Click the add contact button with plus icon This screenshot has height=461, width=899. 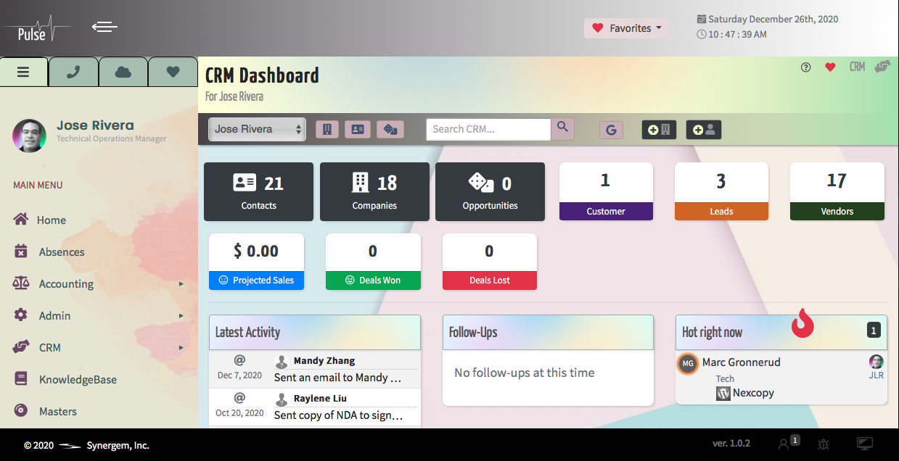pyautogui.click(x=703, y=130)
